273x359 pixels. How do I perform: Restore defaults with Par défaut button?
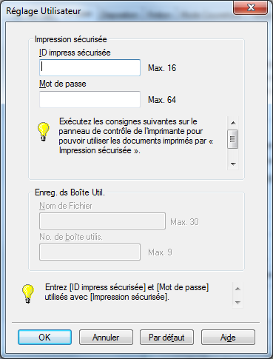tap(166, 337)
